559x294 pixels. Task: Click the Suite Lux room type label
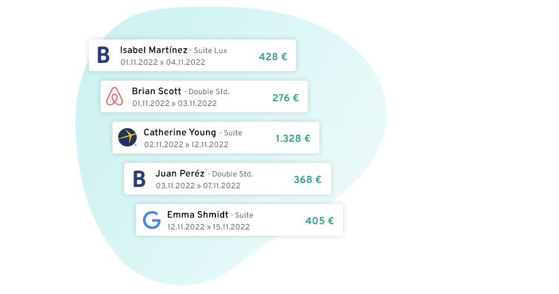pyautogui.click(x=211, y=51)
